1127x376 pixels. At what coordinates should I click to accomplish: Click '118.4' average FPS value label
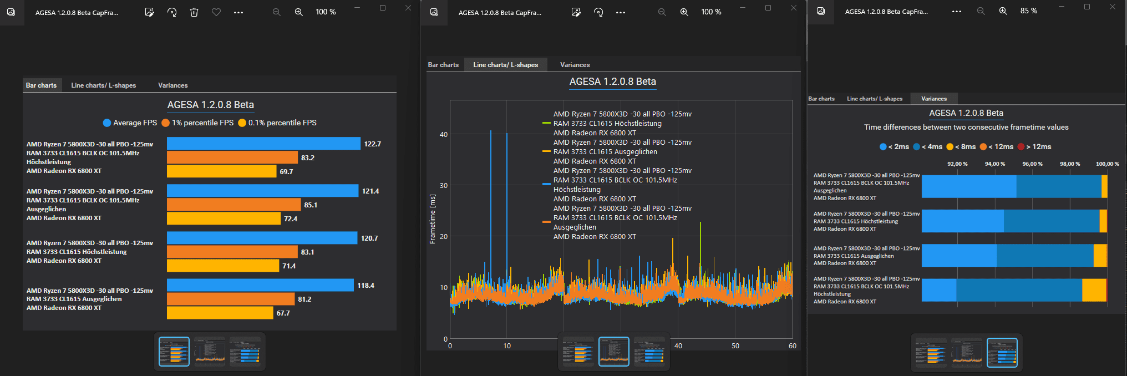point(365,286)
